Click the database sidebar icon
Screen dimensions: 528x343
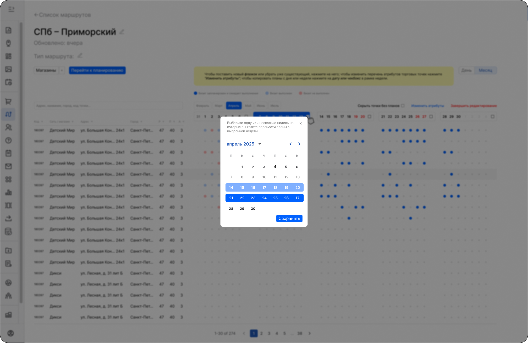point(9,231)
